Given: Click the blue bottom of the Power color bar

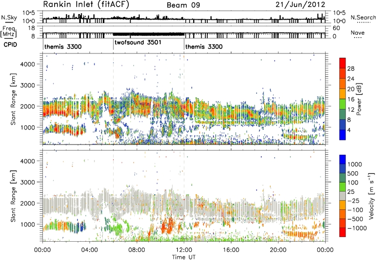Looking at the screenshot, I should [x=343, y=135].
